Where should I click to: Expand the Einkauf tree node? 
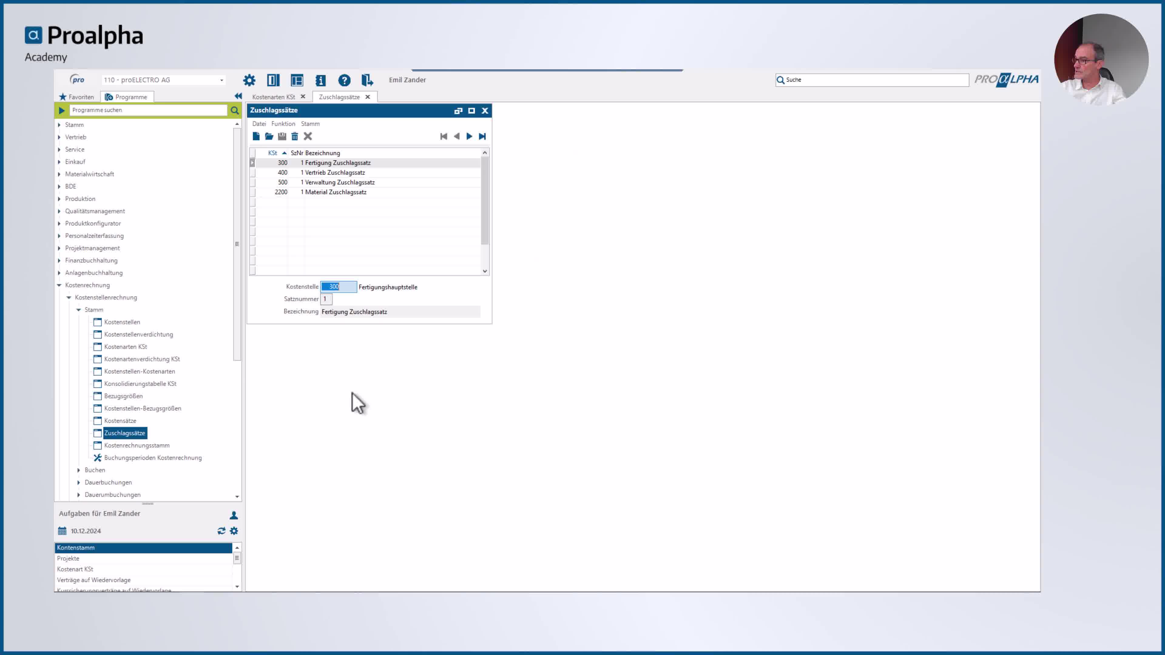[59, 162]
